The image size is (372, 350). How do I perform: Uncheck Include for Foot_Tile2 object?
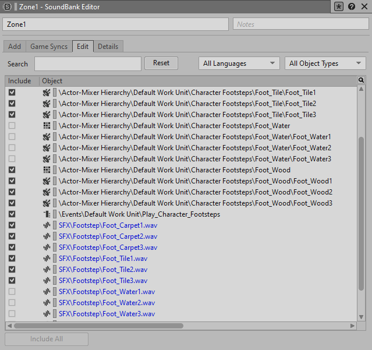[x=12, y=104]
